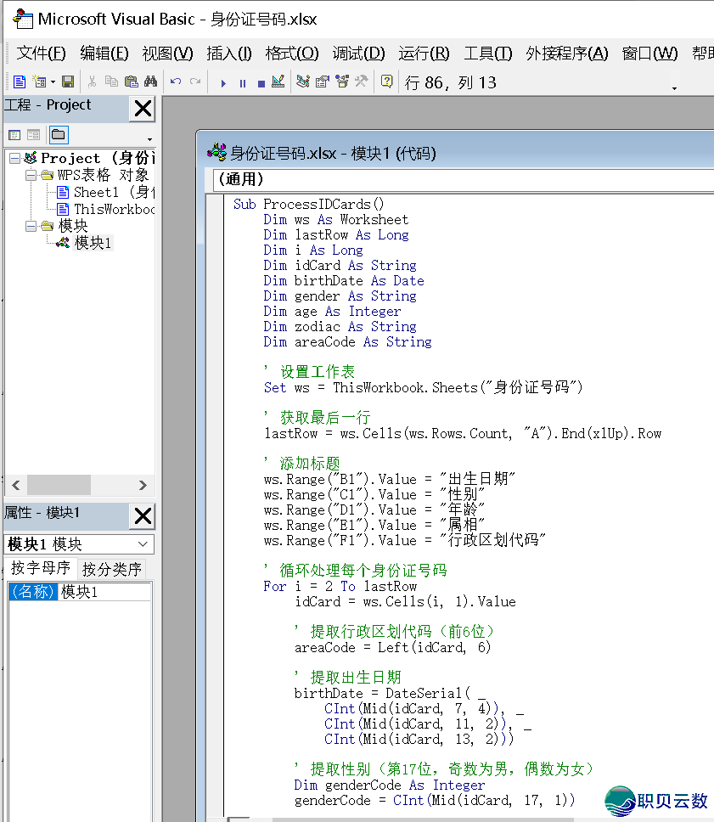Stop execution with the Reset icon
Screen dimensions: 714x822
tap(261, 83)
